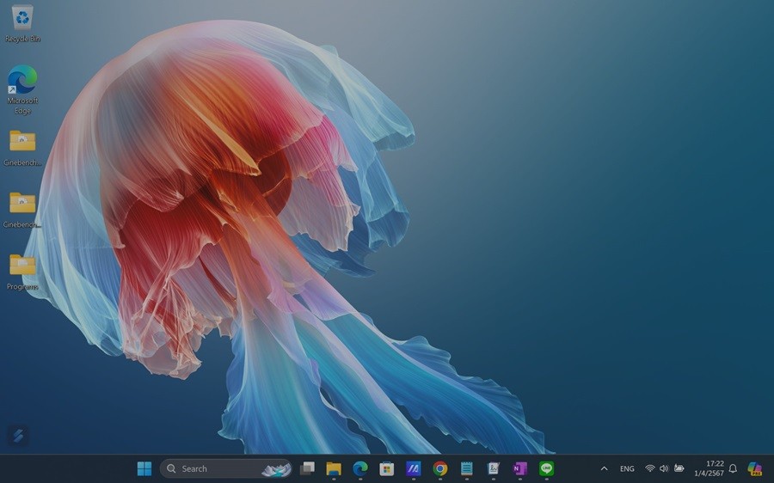
Task: Open OneNote from the taskbar
Action: coord(519,468)
